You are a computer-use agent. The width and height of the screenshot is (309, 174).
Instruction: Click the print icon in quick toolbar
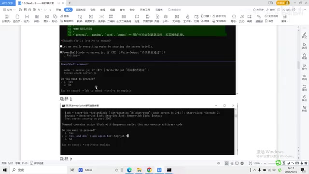(29, 10)
